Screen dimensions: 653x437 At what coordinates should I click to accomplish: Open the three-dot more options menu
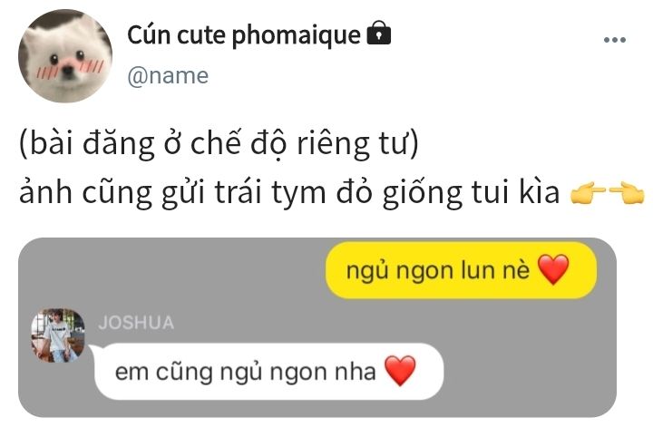point(615,40)
